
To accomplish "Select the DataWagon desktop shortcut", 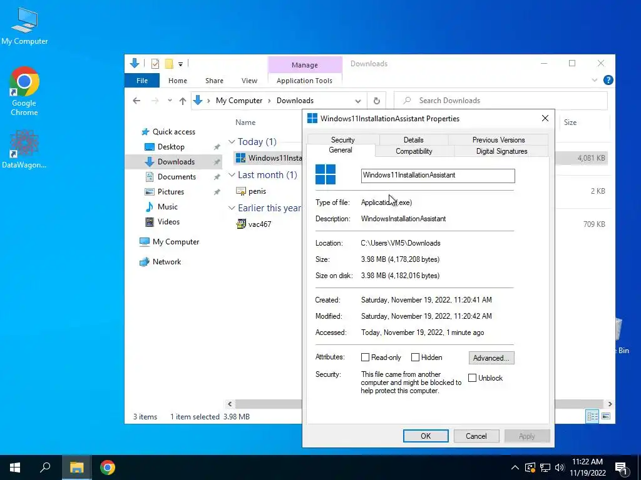I will click(x=24, y=149).
